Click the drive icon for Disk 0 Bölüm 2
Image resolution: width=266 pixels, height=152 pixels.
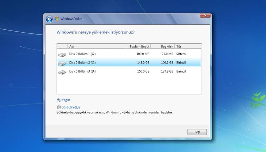click(62, 63)
